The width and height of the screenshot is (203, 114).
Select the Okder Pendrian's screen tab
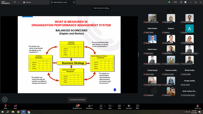tap(60, 2)
